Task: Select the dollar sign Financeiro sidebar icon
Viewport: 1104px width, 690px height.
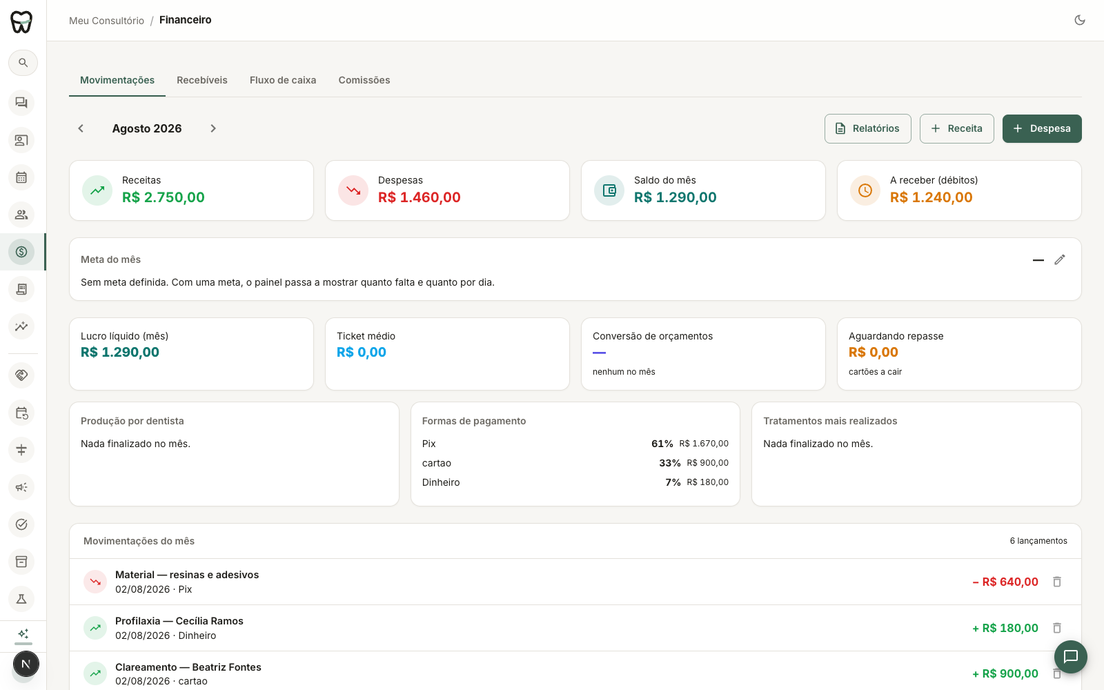Action: (21, 252)
